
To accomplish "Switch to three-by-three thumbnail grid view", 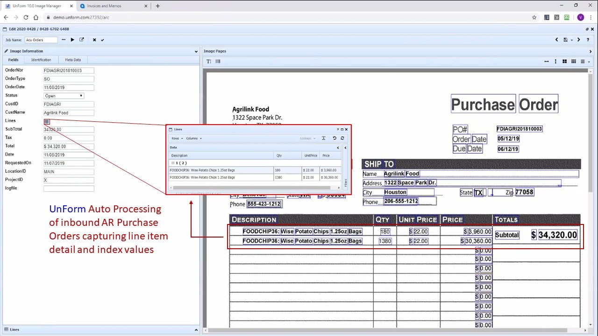I will click(x=573, y=62).
